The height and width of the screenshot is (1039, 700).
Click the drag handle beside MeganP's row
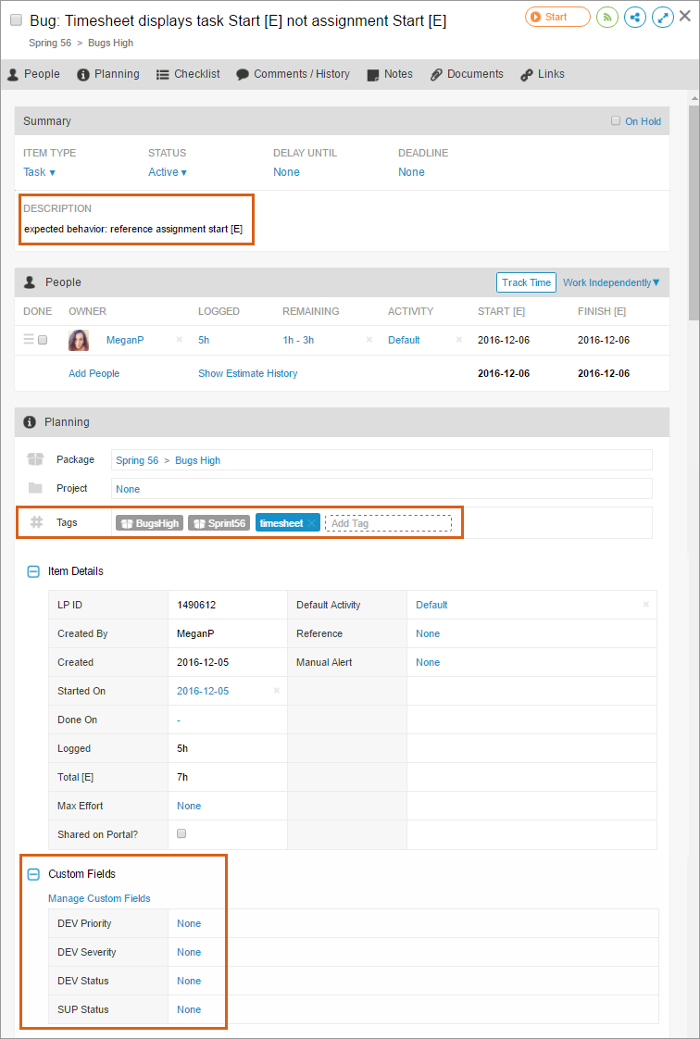click(x=29, y=340)
